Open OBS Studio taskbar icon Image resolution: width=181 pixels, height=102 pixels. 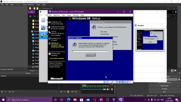tap(107, 100)
